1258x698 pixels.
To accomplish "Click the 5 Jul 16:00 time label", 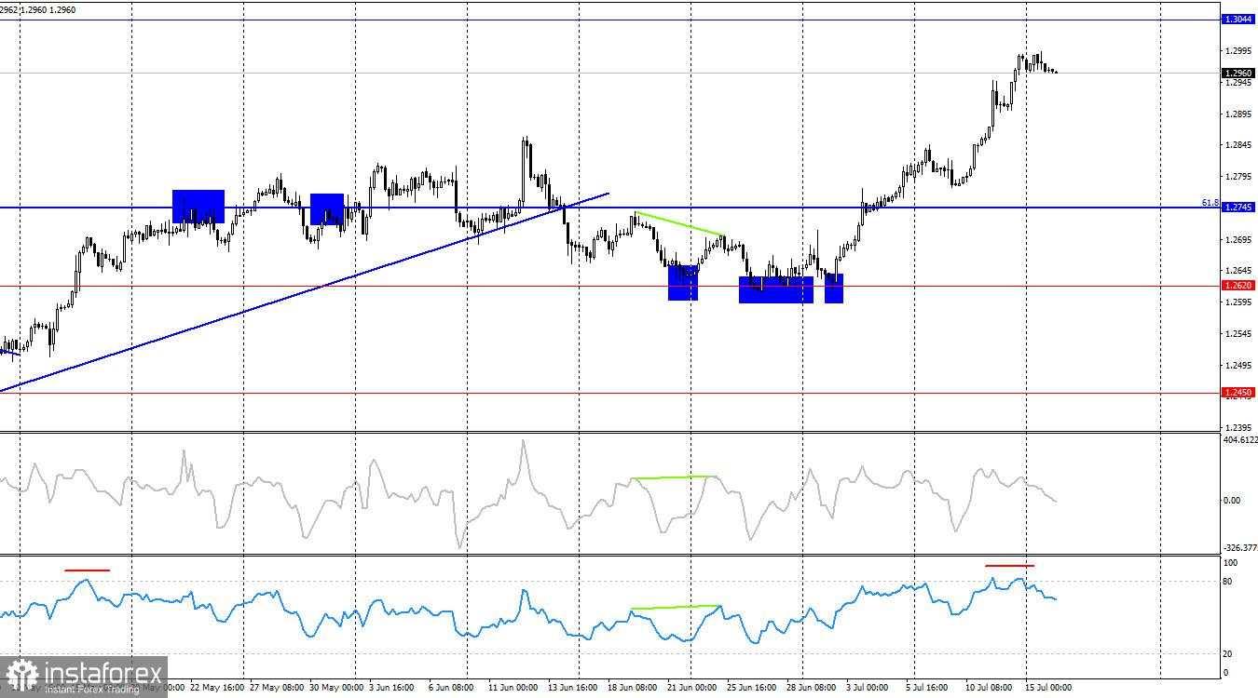I will pos(926,689).
